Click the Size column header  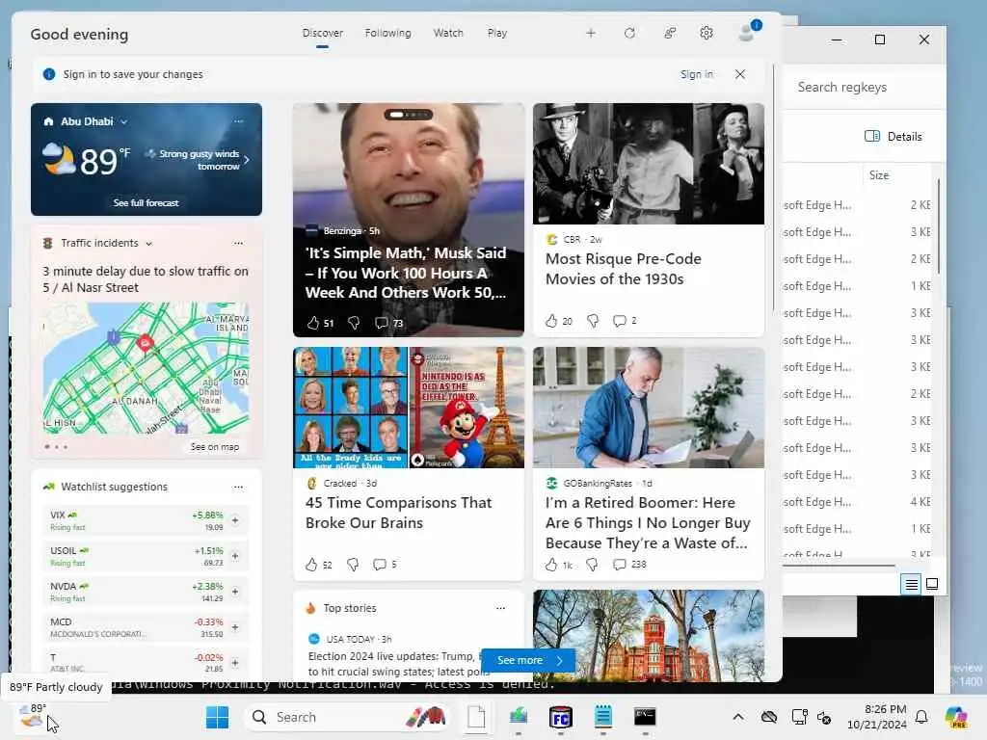pos(879,175)
